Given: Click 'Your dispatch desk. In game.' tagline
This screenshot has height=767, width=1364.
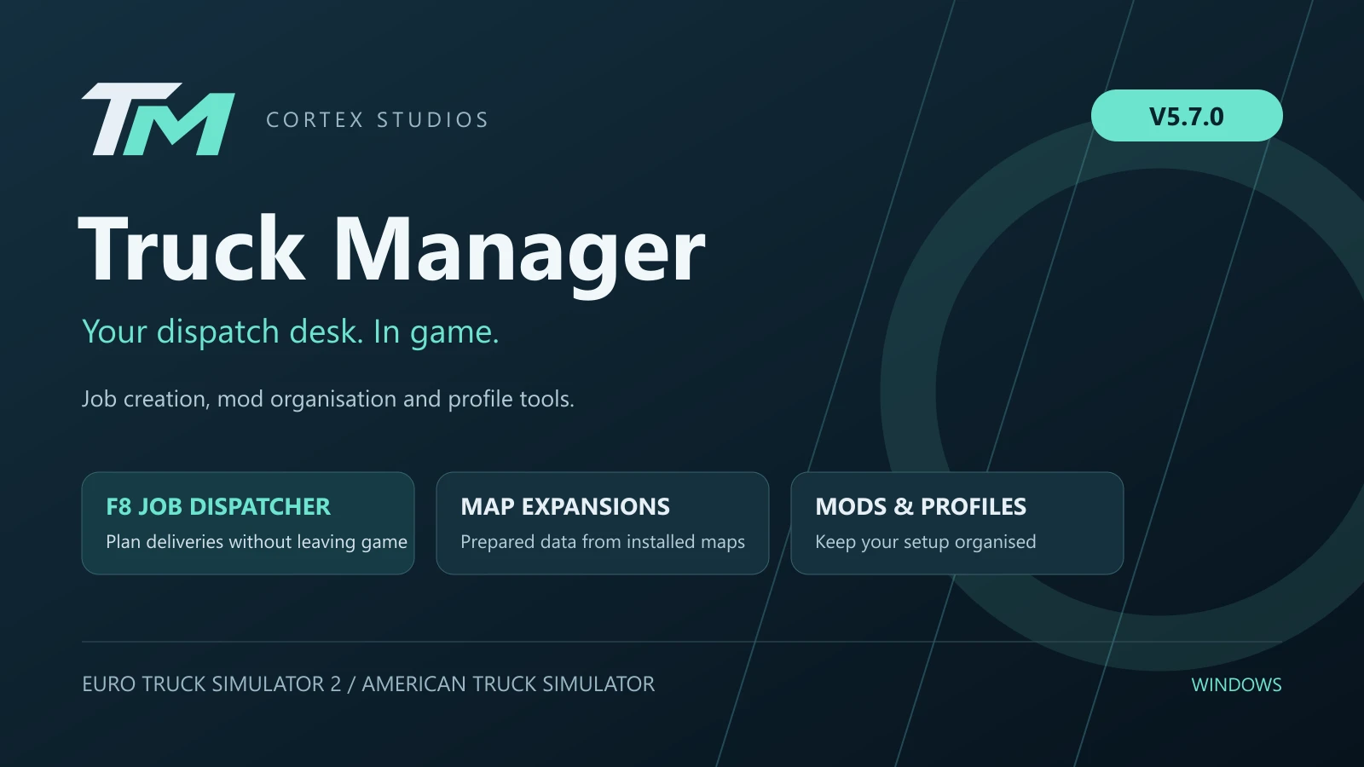Looking at the screenshot, I should pos(290,332).
